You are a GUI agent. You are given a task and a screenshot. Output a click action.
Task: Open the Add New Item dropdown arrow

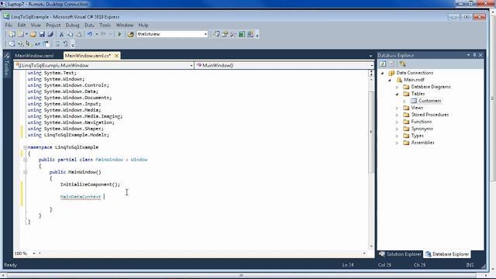[x=26, y=34]
